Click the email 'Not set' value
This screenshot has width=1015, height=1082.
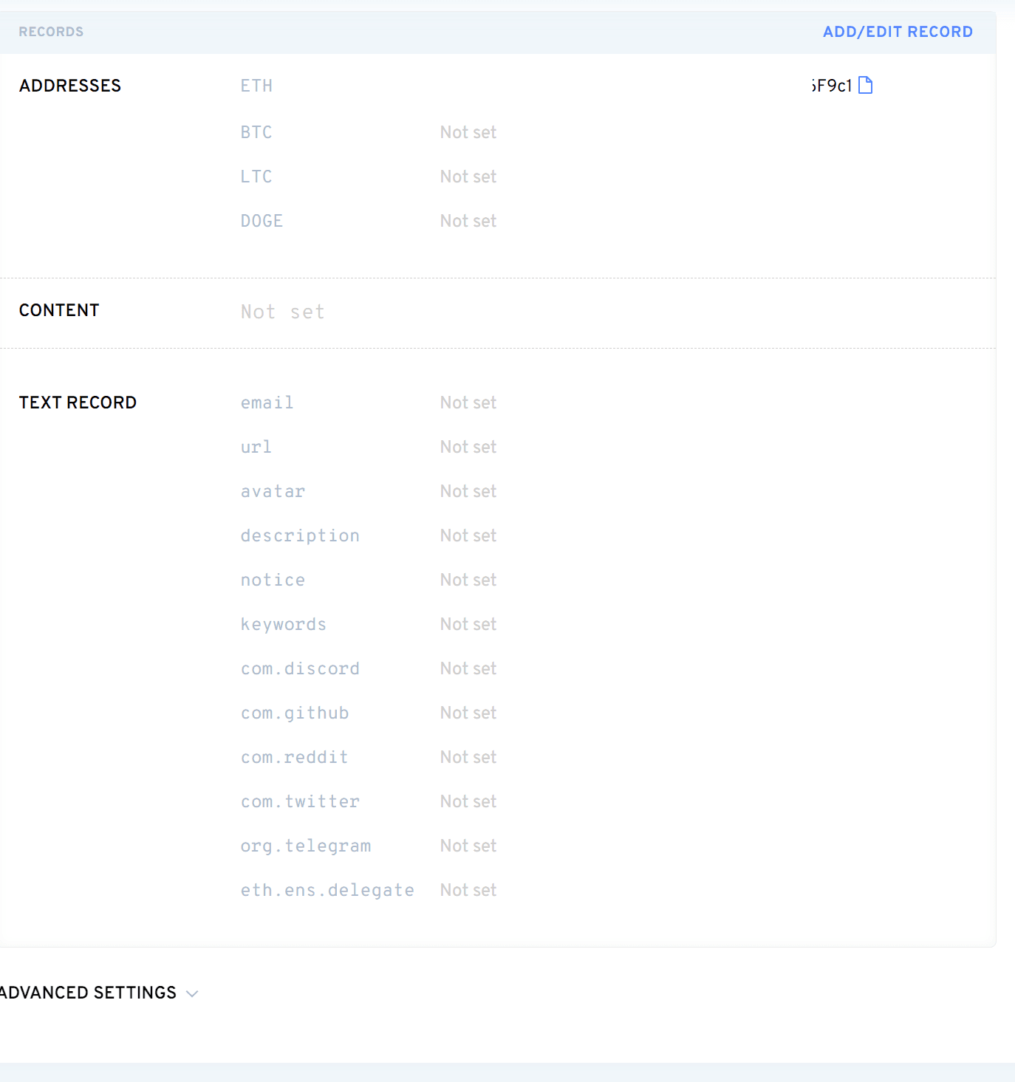[468, 403]
